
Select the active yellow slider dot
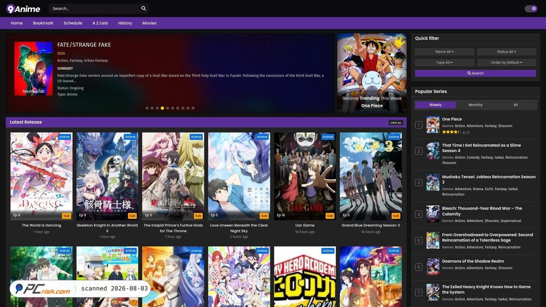coord(162,108)
